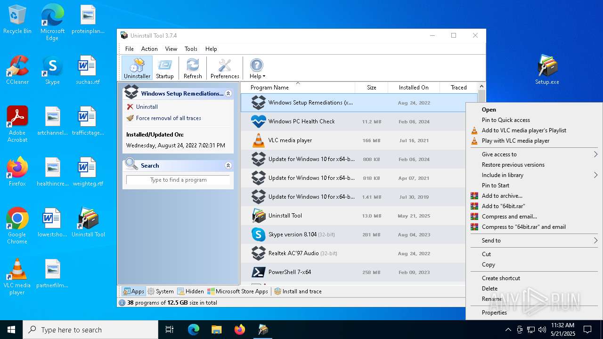Viewport: 603px width, 339px height.
Task: Click the volume tray icon
Action: click(542, 330)
